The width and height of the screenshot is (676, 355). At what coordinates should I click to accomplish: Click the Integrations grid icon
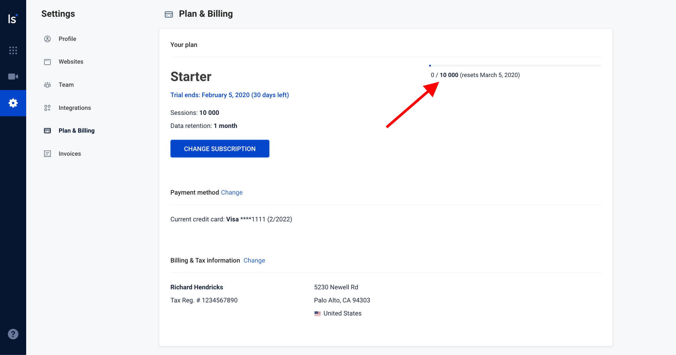coord(47,108)
